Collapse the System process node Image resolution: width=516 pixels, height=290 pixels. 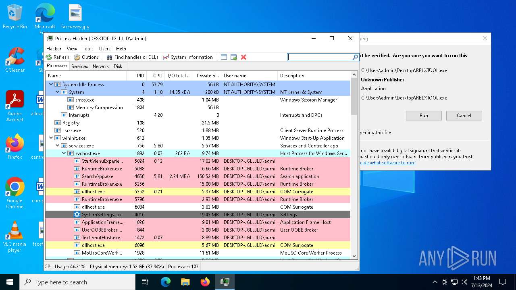pos(57,92)
